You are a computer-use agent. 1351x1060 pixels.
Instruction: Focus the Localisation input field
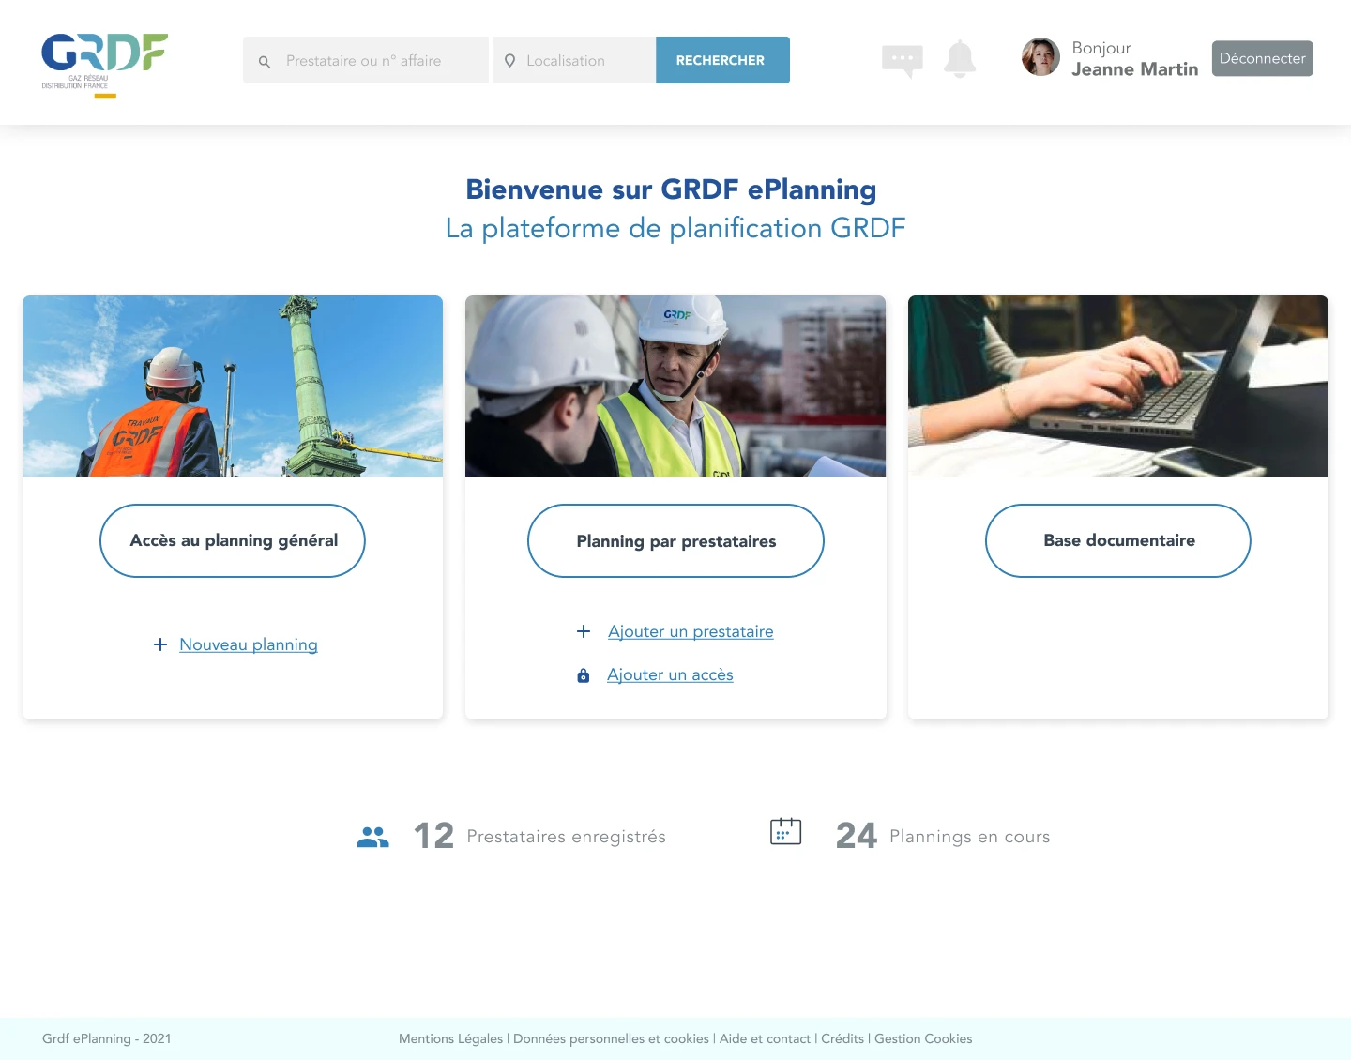[x=574, y=60]
